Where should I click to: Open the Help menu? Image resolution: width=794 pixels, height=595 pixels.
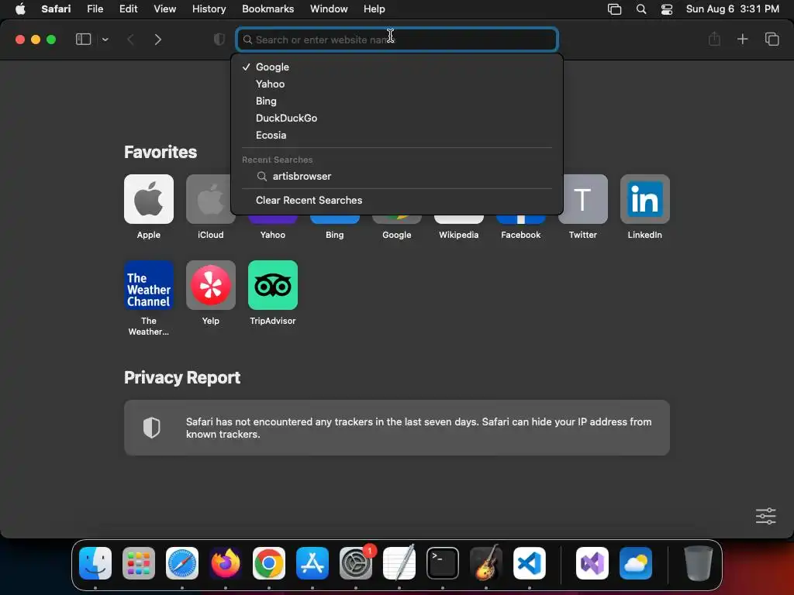[375, 9]
